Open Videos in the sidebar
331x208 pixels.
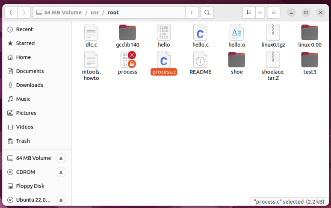[x=37, y=127]
